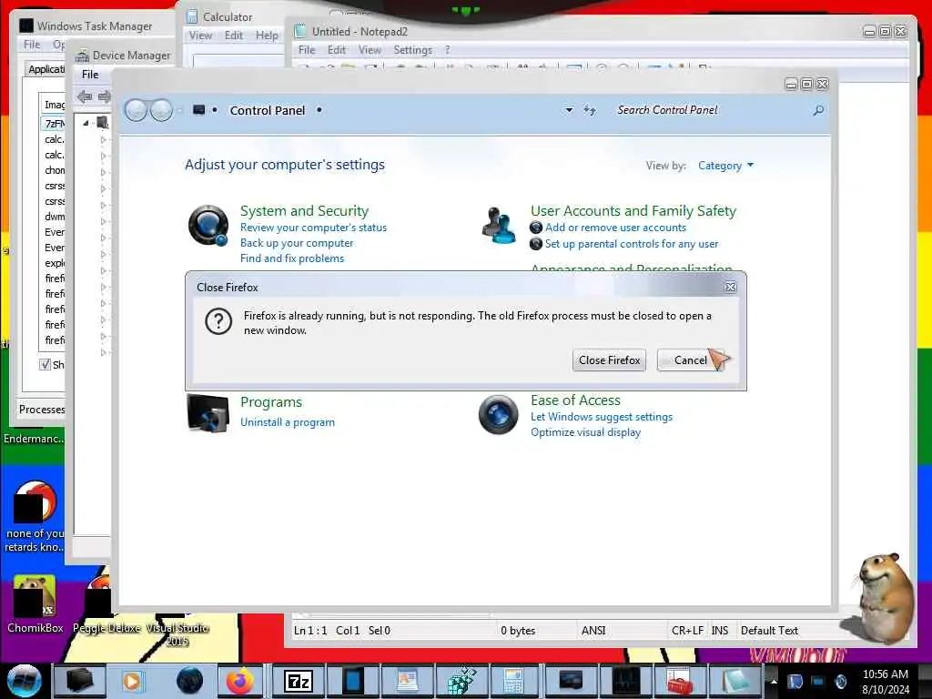The width and height of the screenshot is (932, 699).
Task: Open the breadcrumb arrow before Control Panel
Action: [x=215, y=110]
